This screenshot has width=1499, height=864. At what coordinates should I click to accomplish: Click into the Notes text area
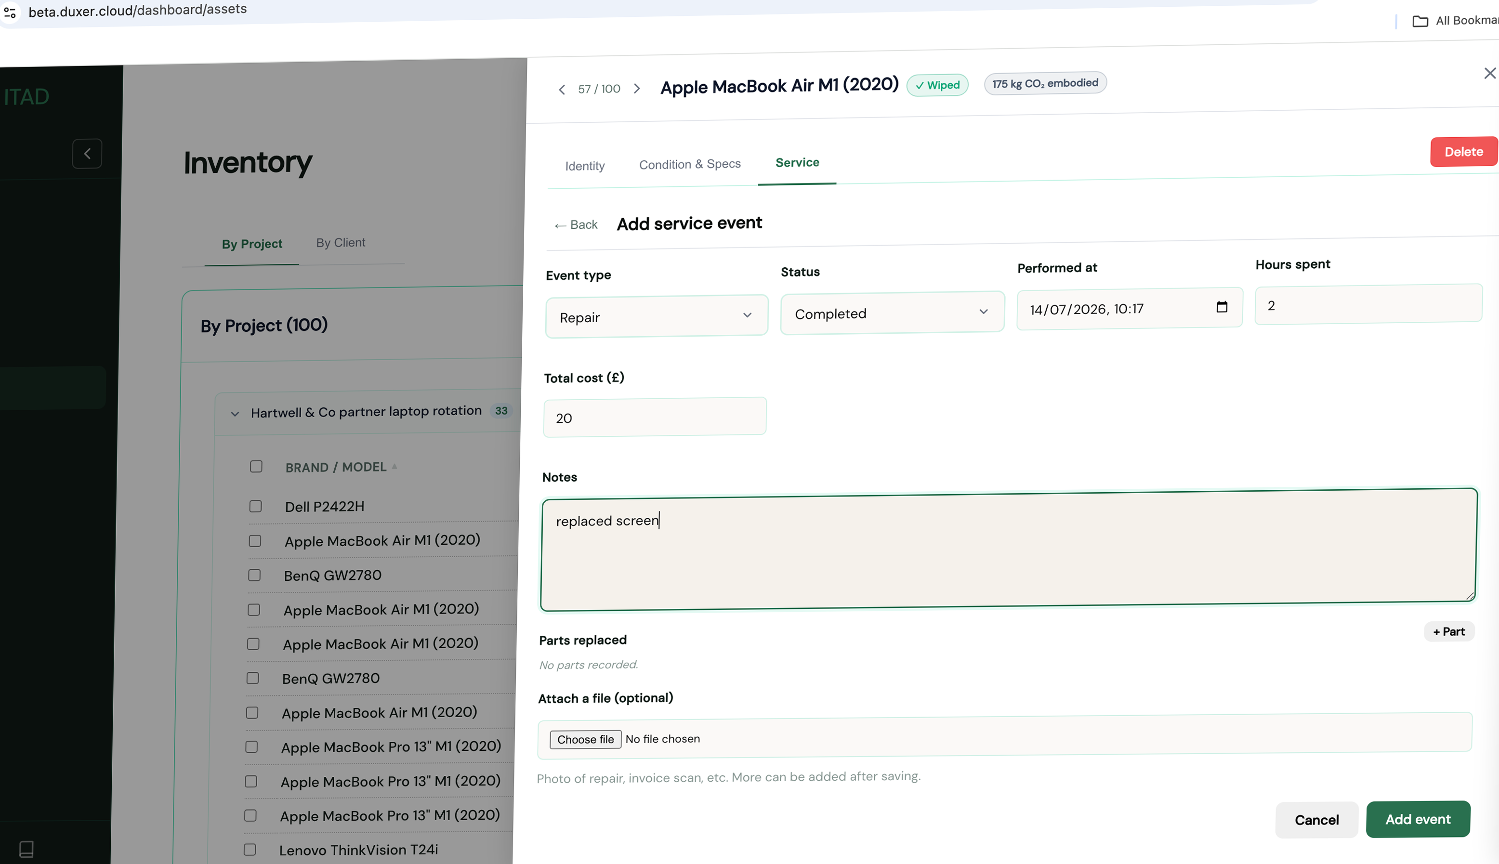click(1008, 550)
